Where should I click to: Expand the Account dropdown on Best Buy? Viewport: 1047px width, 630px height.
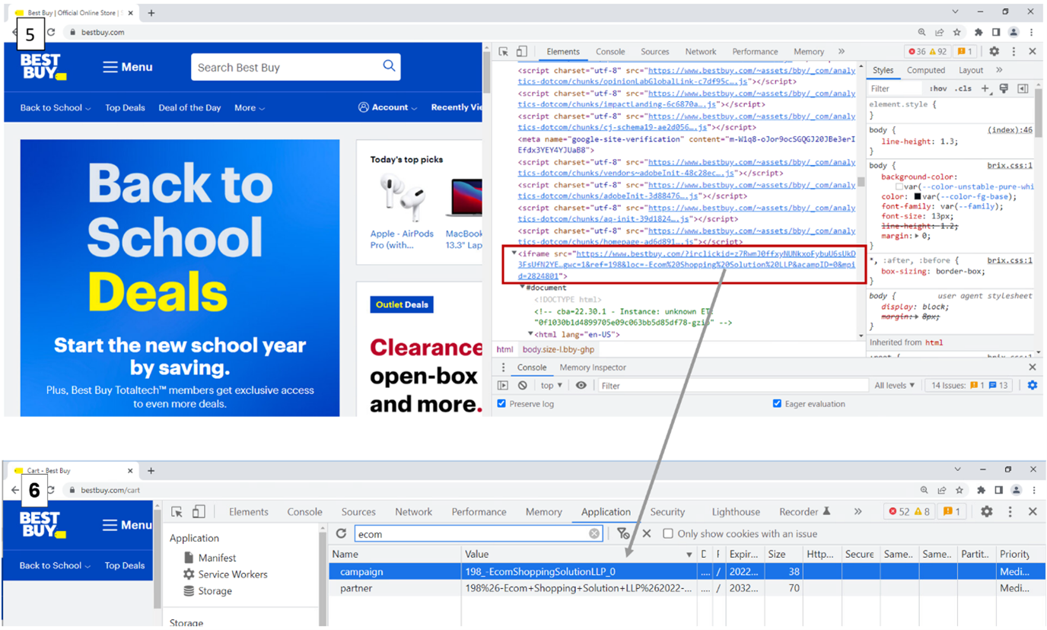tap(388, 108)
